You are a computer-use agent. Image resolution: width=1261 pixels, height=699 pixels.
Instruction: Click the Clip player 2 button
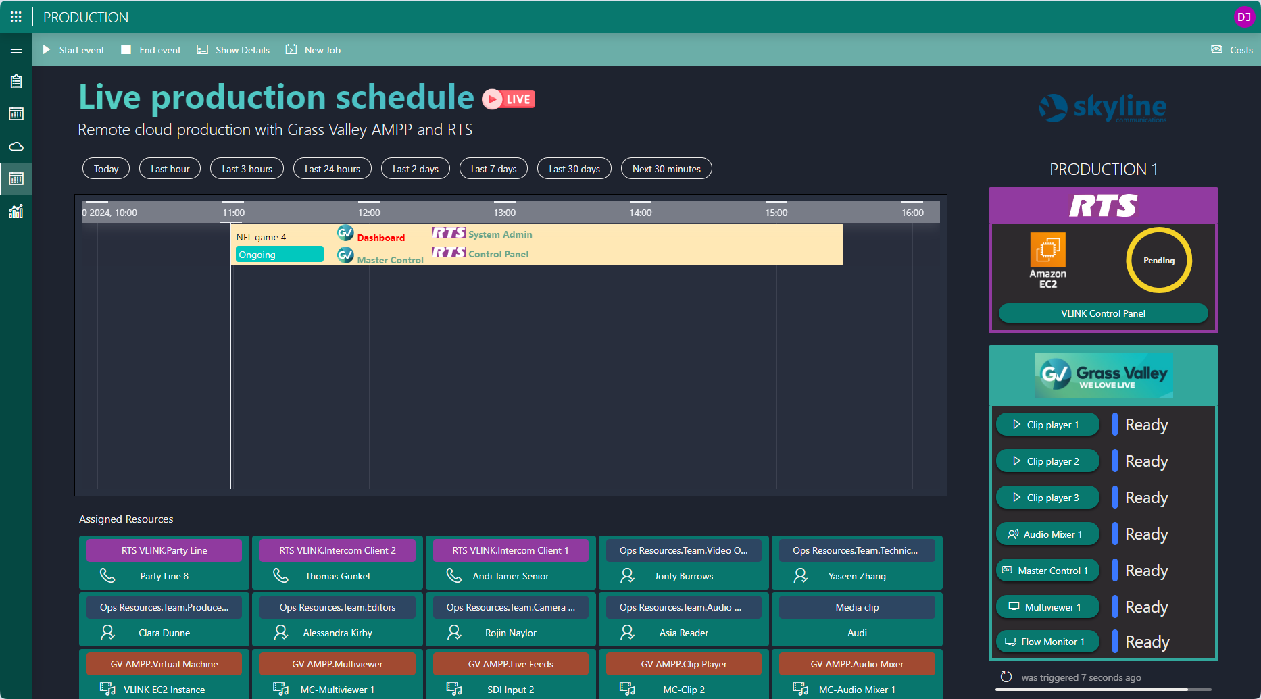(1047, 461)
